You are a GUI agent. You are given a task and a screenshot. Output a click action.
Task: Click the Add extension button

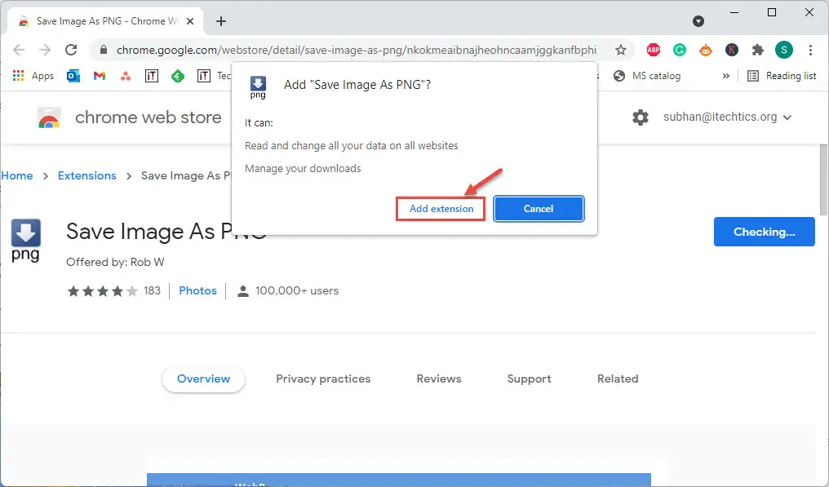tap(441, 209)
